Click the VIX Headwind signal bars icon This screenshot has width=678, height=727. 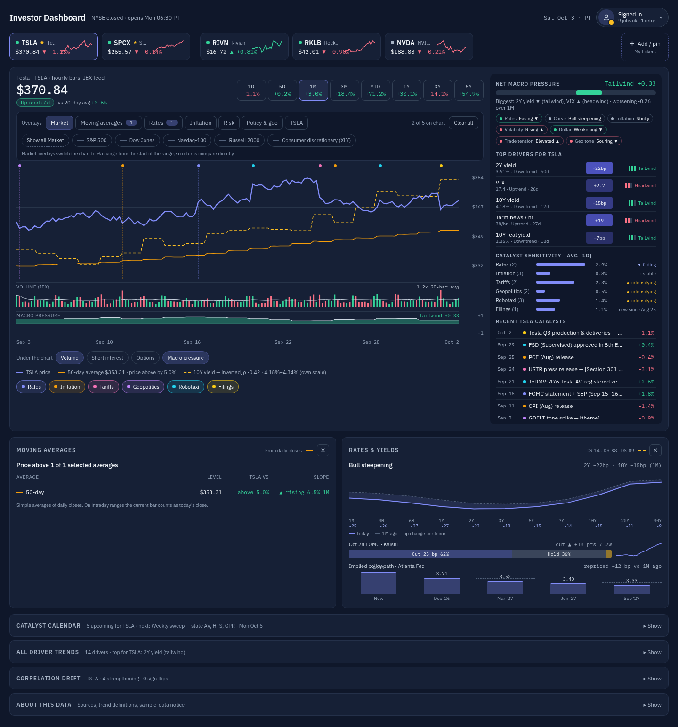(x=629, y=185)
